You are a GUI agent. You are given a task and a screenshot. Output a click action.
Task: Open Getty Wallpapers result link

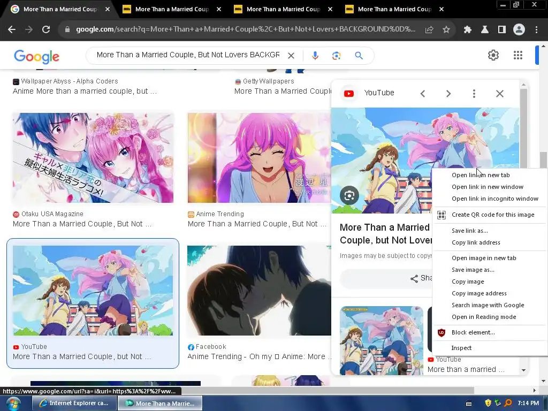[x=283, y=91]
